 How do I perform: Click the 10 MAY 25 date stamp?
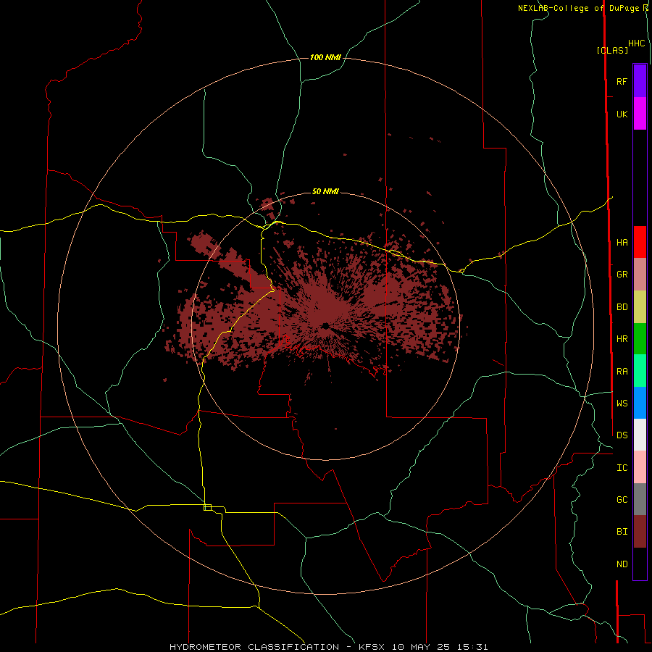[x=421, y=647]
